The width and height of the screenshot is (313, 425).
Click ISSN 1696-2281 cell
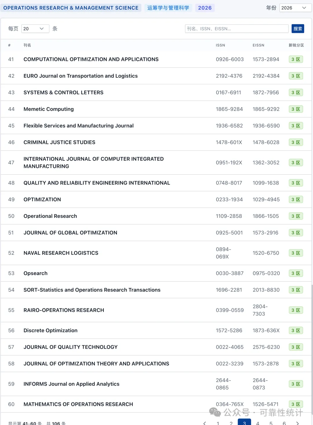[229, 290]
